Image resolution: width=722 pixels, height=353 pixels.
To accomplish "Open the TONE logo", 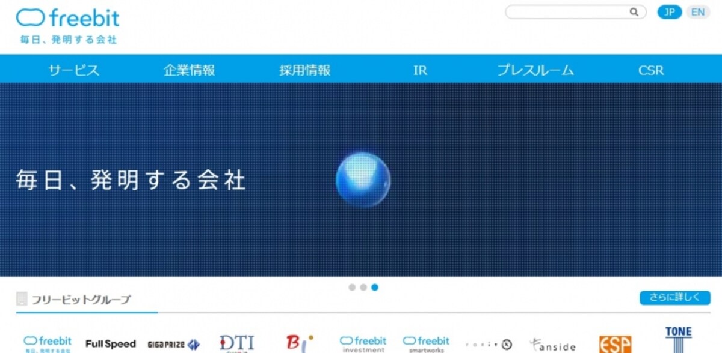I will (x=679, y=339).
